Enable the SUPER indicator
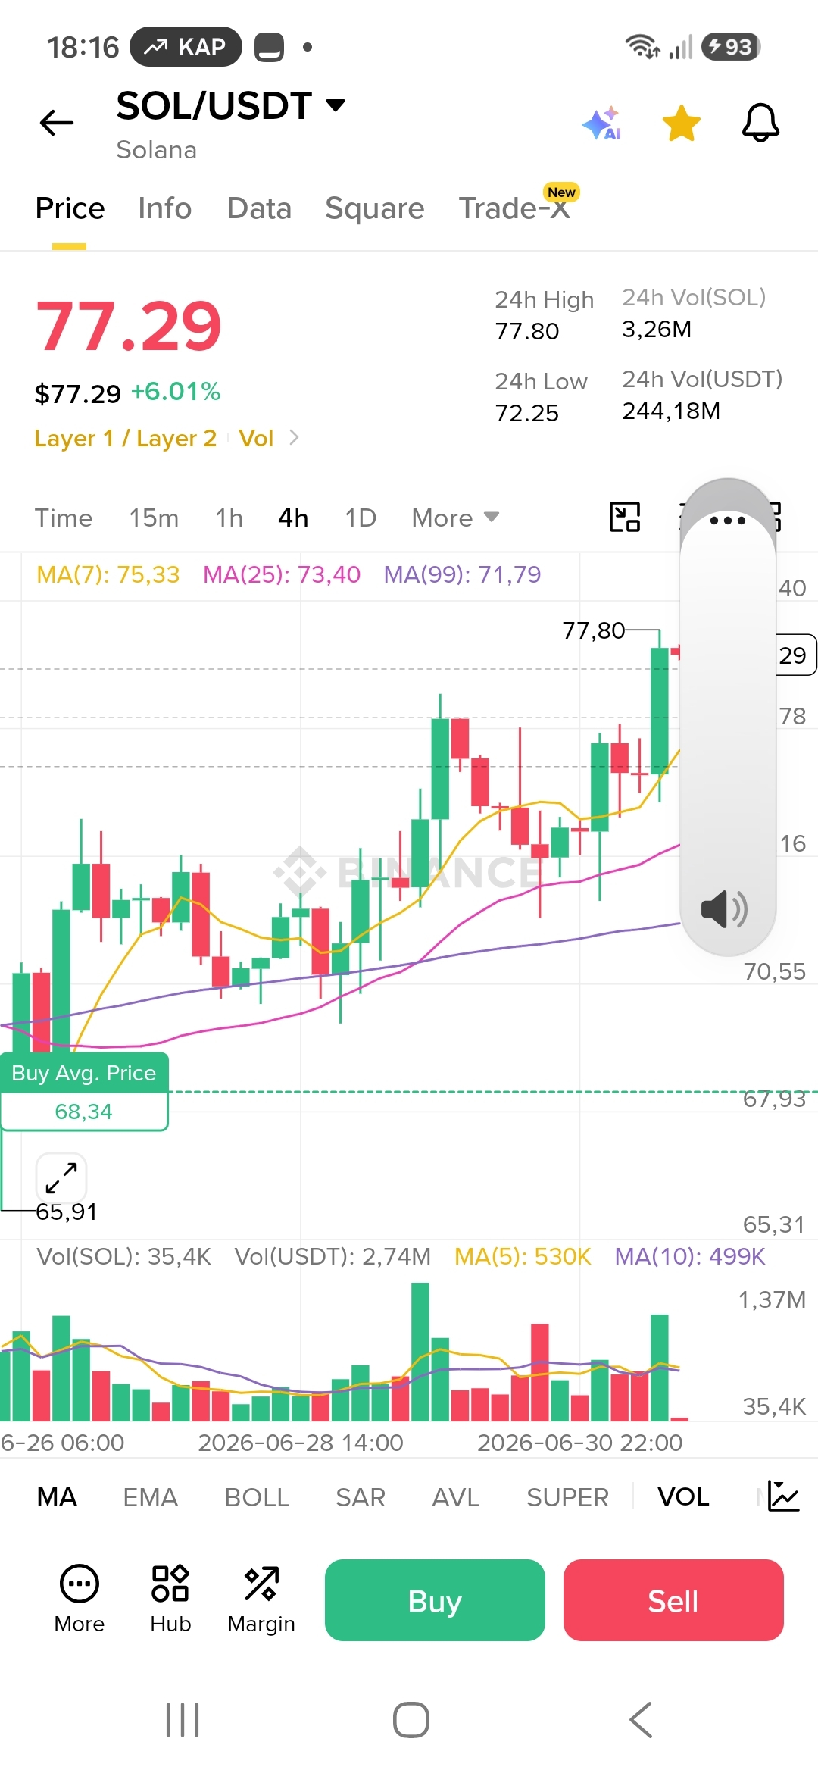Image resolution: width=818 pixels, height=1773 pixels. (x=567, y=1497)
